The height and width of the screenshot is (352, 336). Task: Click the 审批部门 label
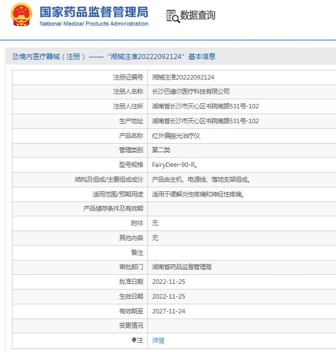131,267
